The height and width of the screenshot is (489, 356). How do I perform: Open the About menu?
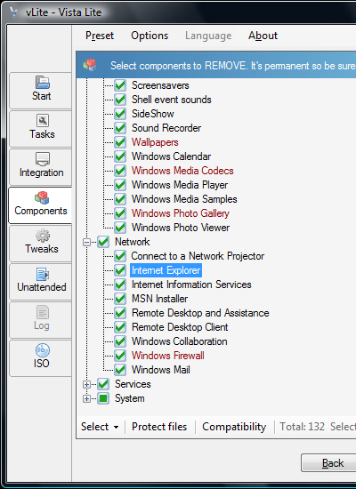(263, 36)
